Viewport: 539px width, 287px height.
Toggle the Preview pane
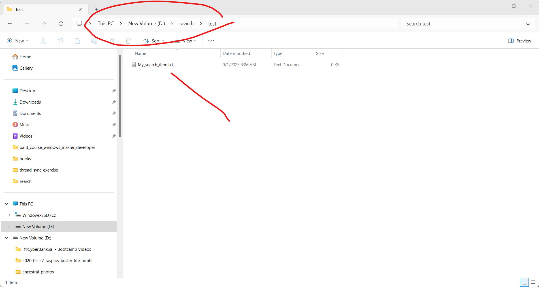519,40
